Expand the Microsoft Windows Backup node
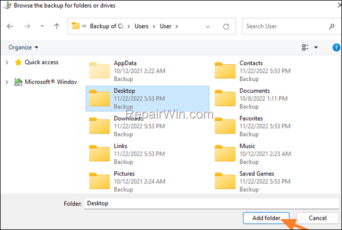The height and width of the screenshot is (230, 342). pyautogui.click(x=7, y=82)
